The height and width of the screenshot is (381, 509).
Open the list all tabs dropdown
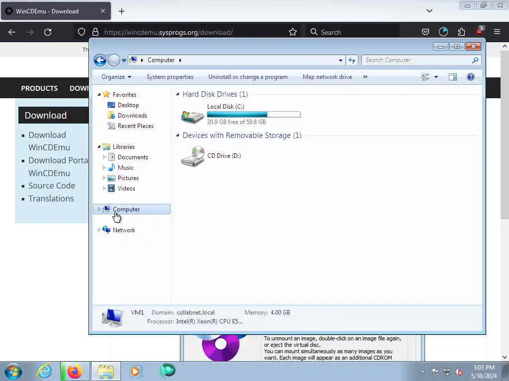(429, 11)
